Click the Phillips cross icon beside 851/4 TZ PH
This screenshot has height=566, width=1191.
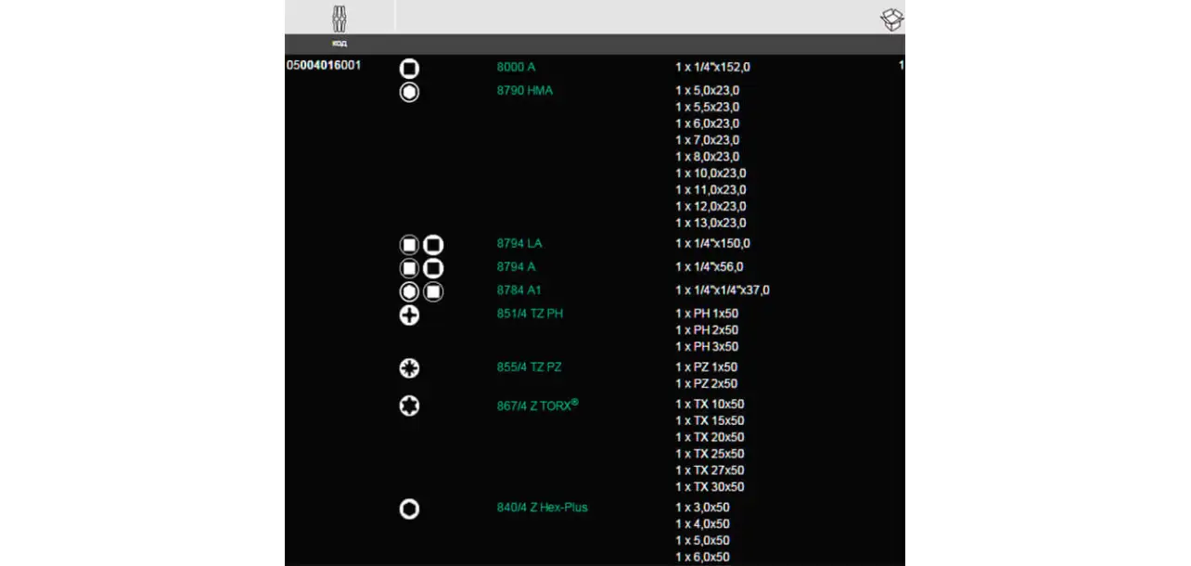point(409,315)
